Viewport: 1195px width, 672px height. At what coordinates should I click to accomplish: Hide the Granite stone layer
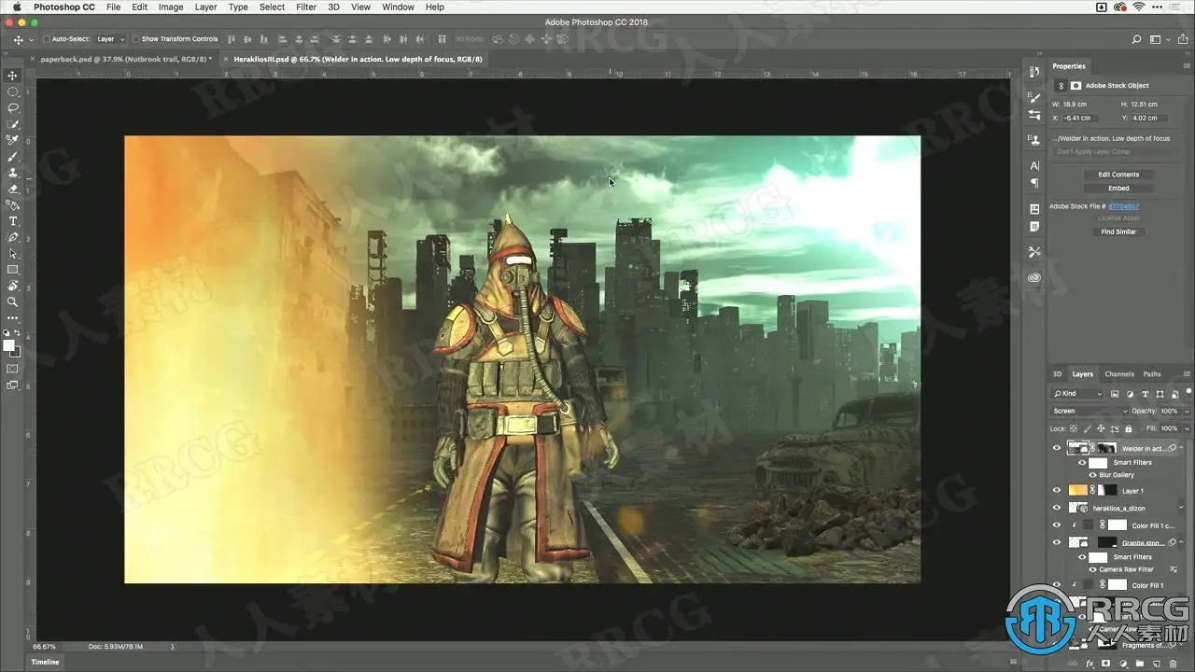(1057, 542)
